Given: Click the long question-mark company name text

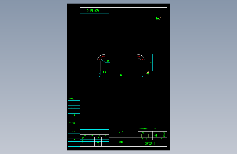Looking at the screenshot, I should pyautogui.click(x=147, y=129).
